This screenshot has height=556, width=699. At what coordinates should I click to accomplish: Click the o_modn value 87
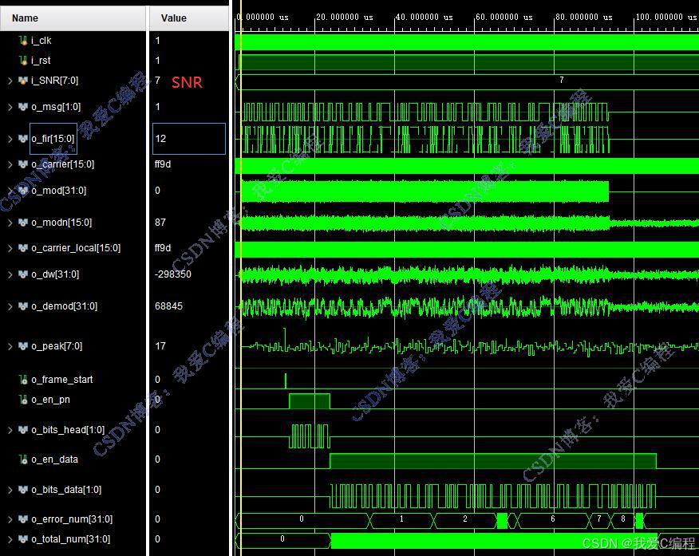point(160,222)
